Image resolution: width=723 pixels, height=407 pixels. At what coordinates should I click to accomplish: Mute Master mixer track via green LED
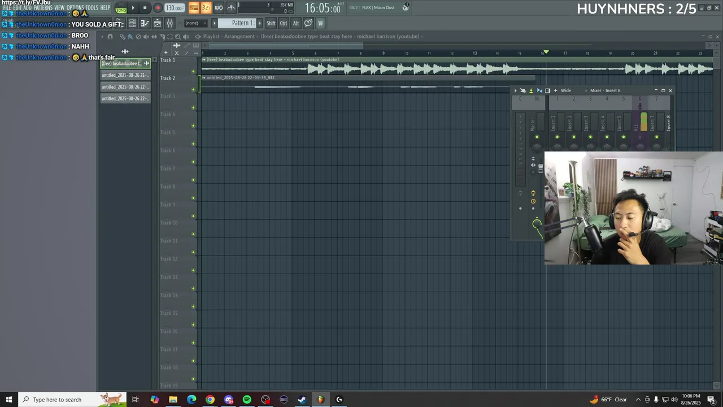[537, 137]
